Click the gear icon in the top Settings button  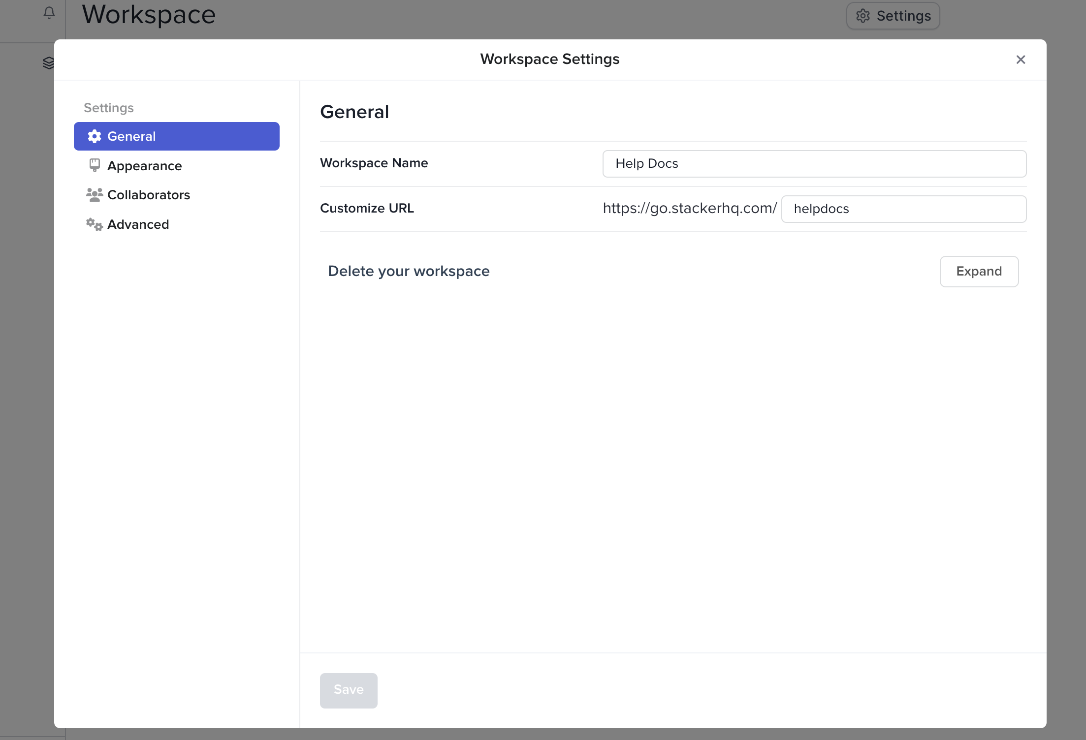click(x=862, y=16)
